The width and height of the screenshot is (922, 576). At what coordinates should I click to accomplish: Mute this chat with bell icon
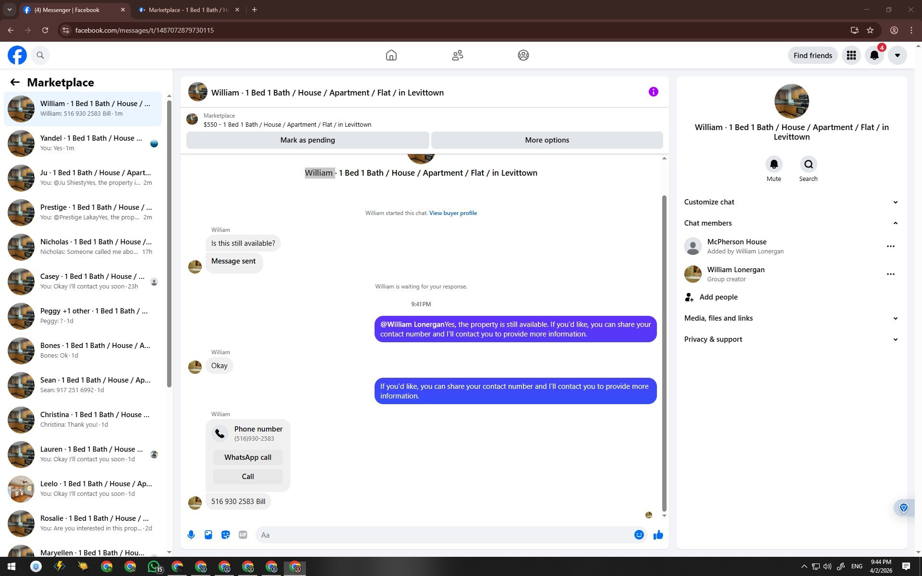click(774, 164)
